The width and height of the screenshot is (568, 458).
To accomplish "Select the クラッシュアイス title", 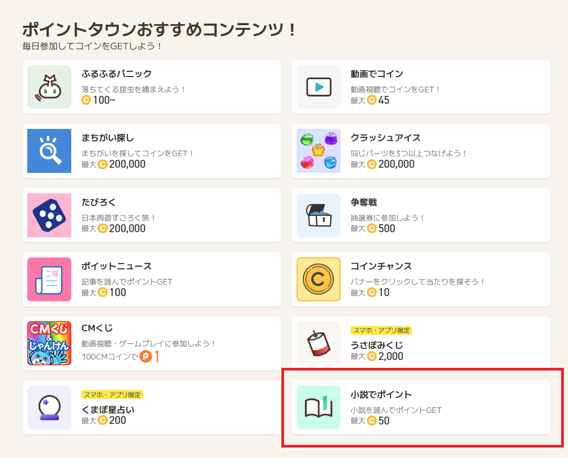I will pos(386,138).
